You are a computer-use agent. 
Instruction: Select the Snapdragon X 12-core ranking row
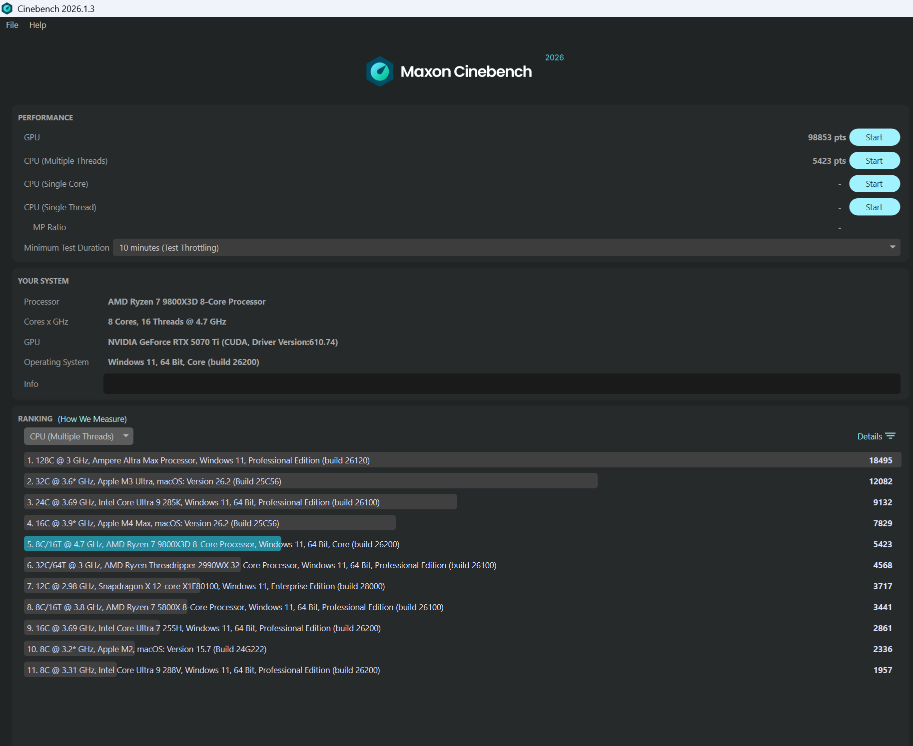coord(462,586)
